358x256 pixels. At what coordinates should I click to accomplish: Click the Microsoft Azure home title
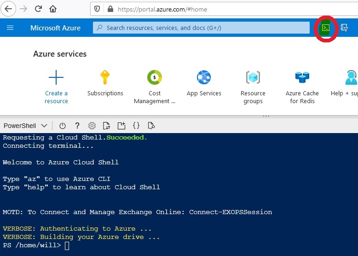pos(55,28)
